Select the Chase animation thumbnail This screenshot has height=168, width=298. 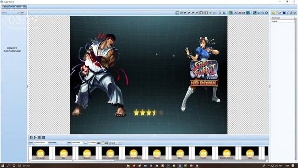pyautogui.click(x=157, y=153)
